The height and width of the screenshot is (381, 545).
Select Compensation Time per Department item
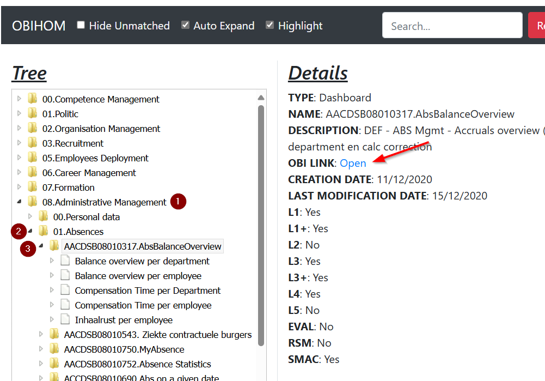[148, 291]
